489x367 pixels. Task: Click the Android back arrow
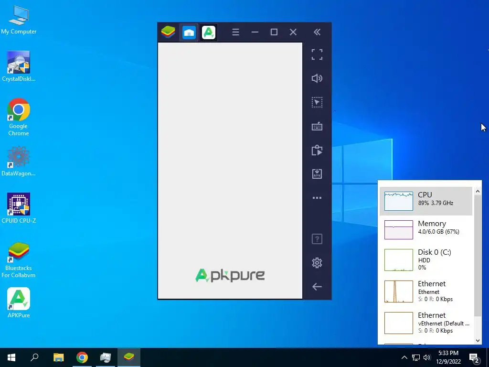click(317, 287)
